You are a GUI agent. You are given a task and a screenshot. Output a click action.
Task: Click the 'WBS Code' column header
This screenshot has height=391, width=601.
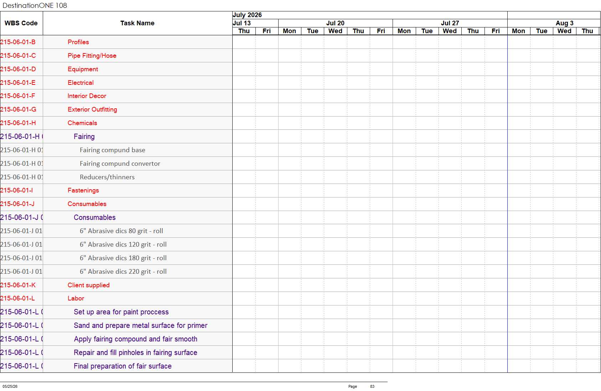pos(21,23)
